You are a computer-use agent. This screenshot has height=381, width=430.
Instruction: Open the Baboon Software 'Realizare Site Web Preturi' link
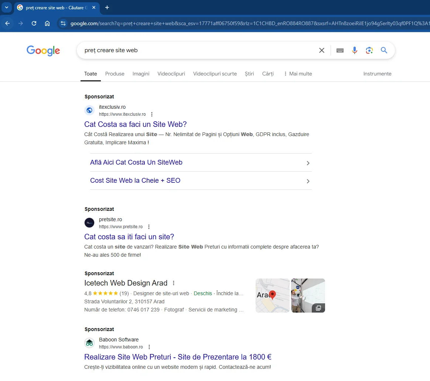pos(178,357)
